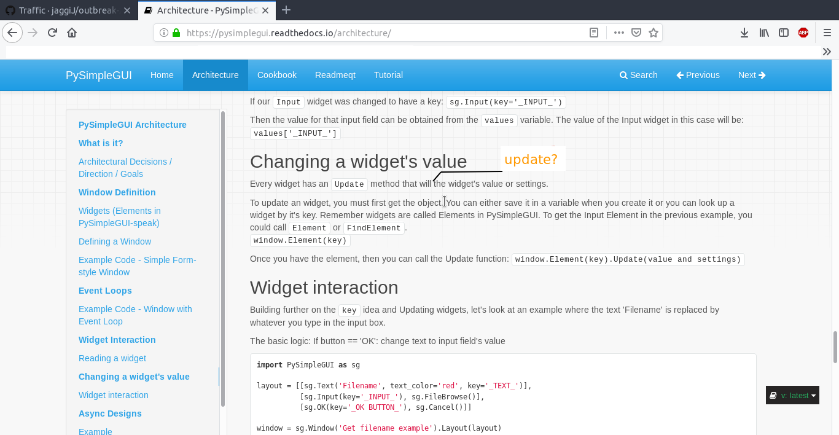Open Readmeqt in the docs navbar
This screenshot has height=435, width=839.
tap(335, 75)
